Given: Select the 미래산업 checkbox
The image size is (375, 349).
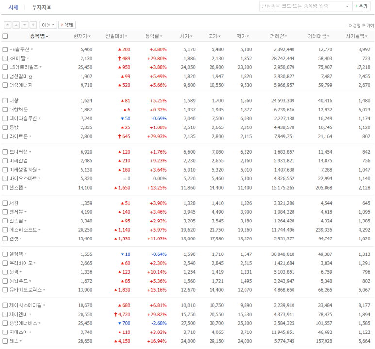Looking at the screenshot, I should coord(5,160).
